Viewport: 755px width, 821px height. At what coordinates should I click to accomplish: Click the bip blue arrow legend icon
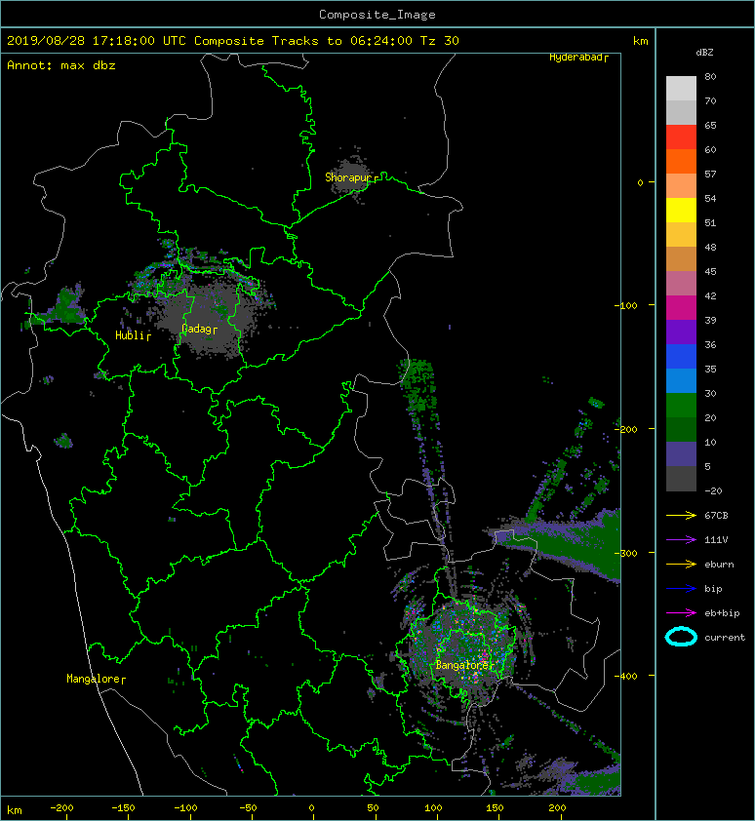(681, 589)
